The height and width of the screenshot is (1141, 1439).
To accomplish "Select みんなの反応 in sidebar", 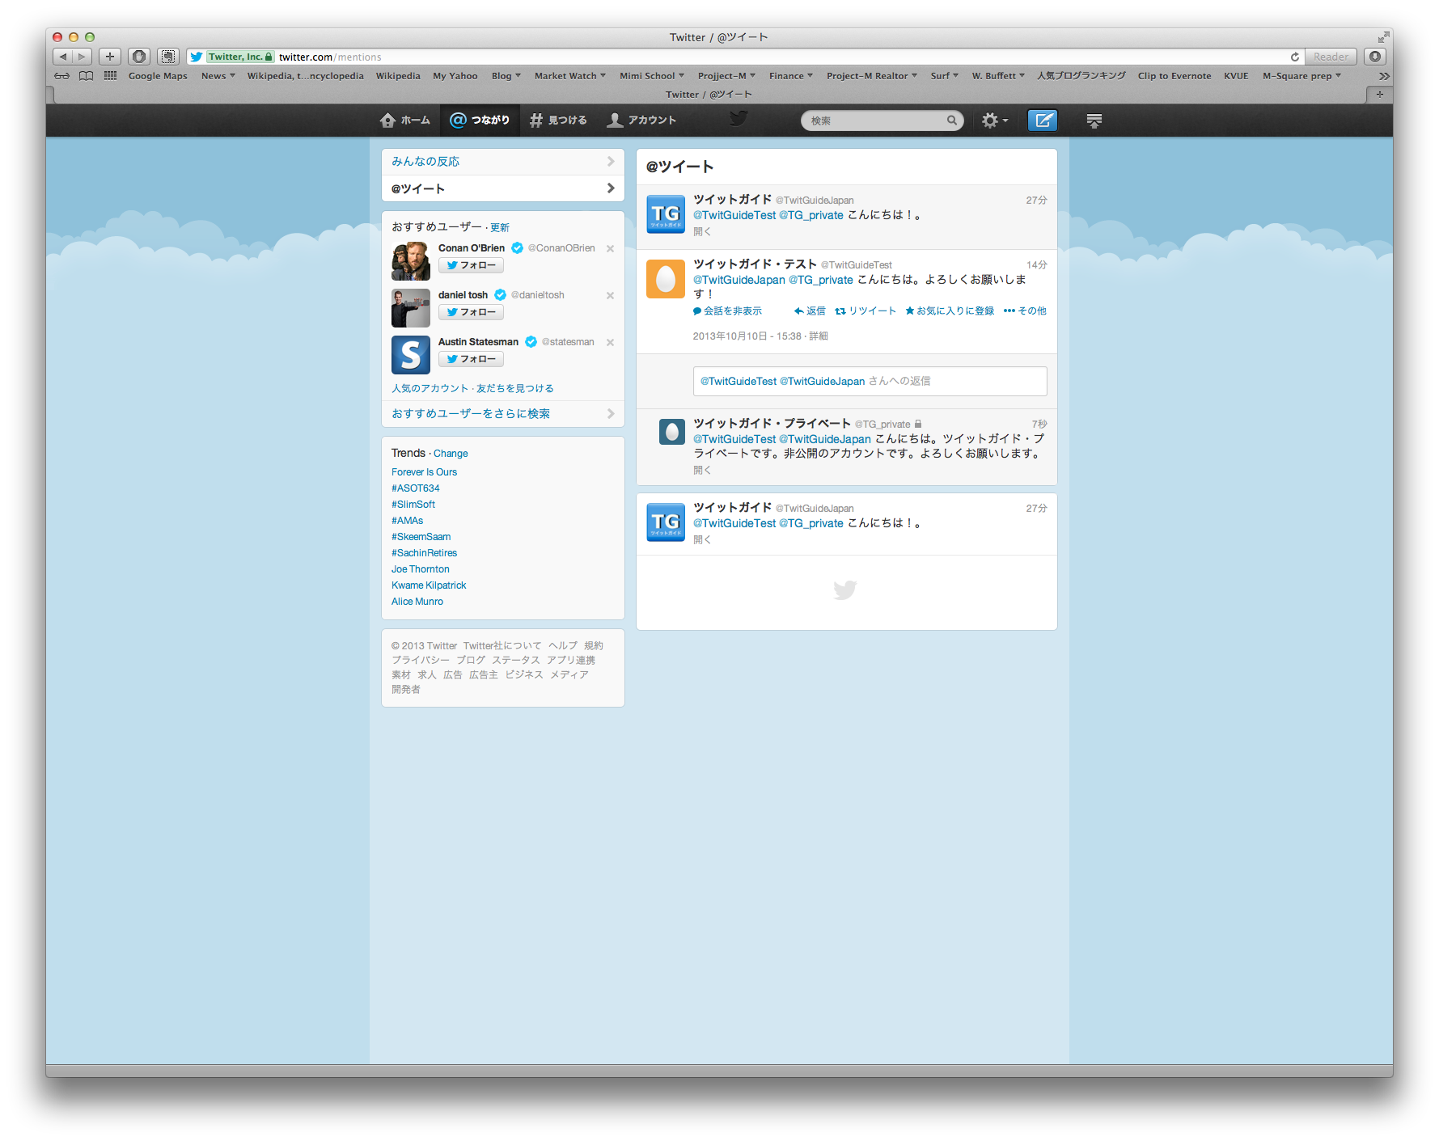I will coord(502,162).
